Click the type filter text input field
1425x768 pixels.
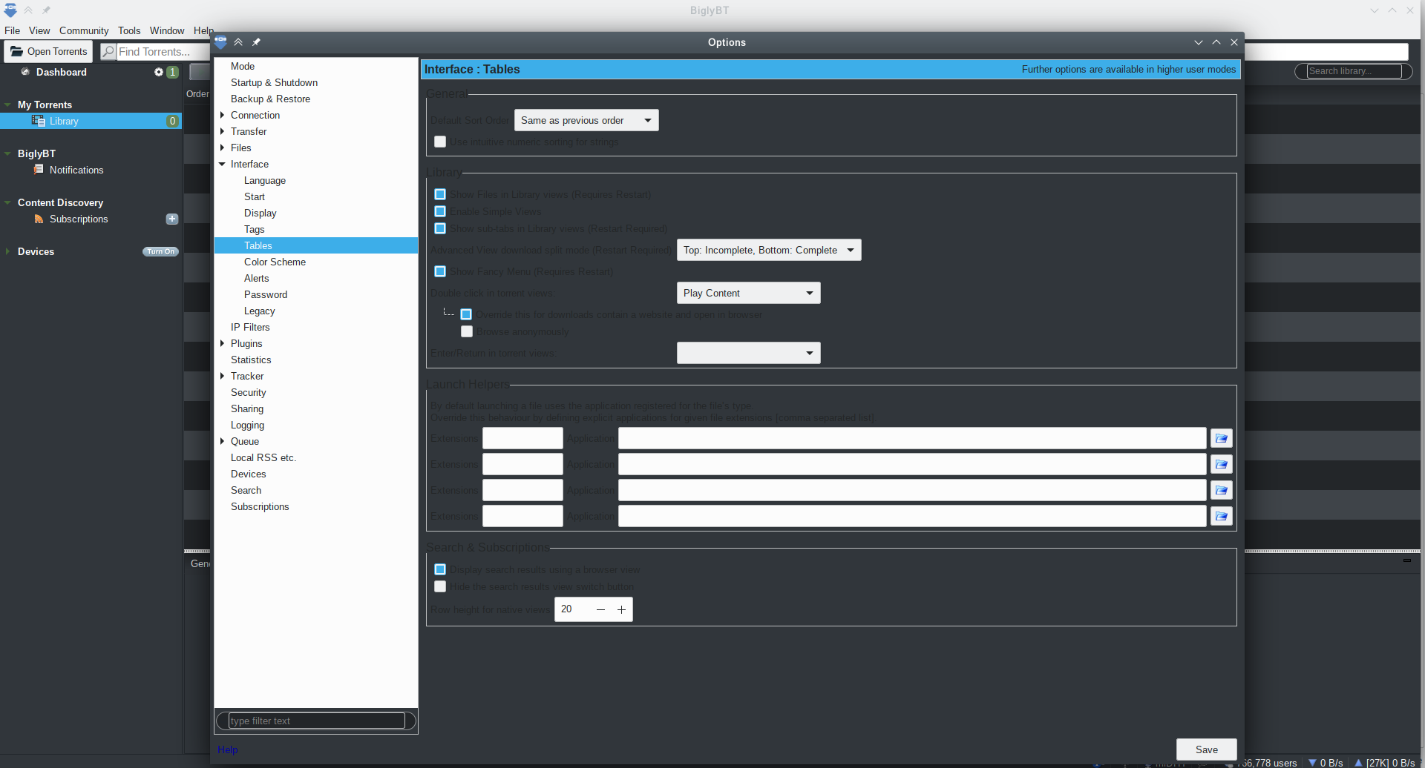(x=315, y=720)
